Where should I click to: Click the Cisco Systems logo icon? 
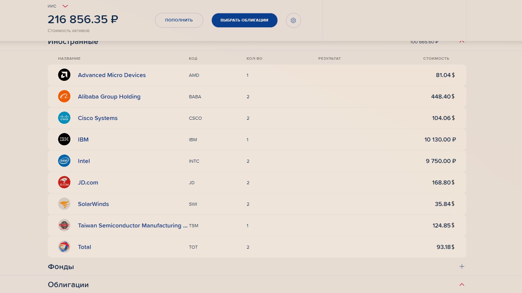tap(64, 118)
